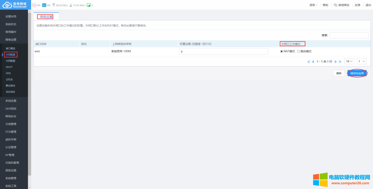This screenshot has width=373, height=189.
Task: Jump to first page with pagination icon
Action: pos(309,61)
